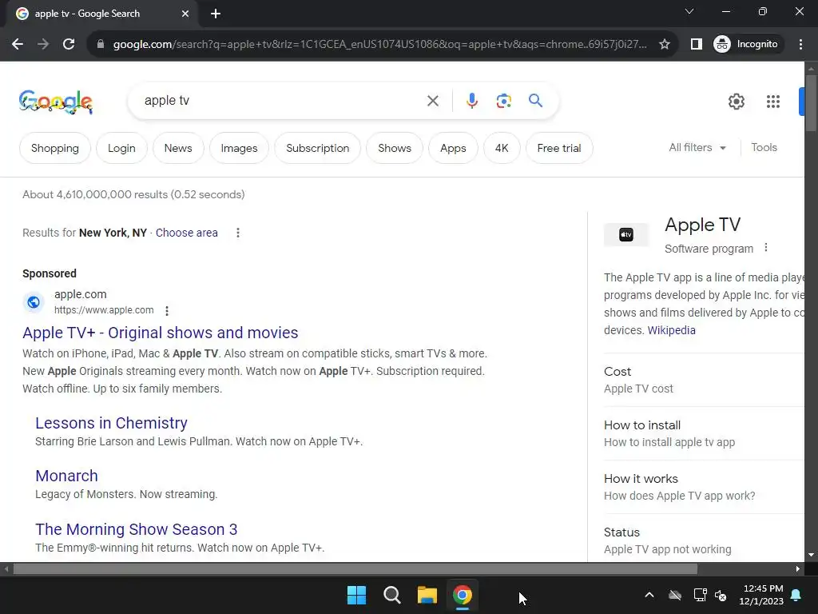Switch to Images results
Image resolution: width=818 pixels, height=614 pixels.
coord(239,148)
